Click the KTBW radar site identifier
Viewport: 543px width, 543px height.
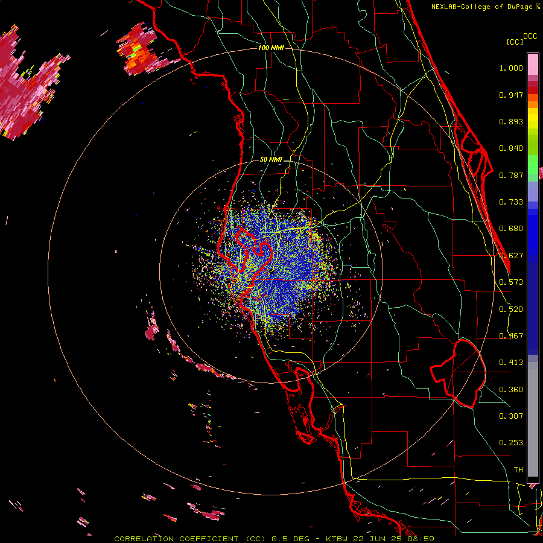coord(338,539)
